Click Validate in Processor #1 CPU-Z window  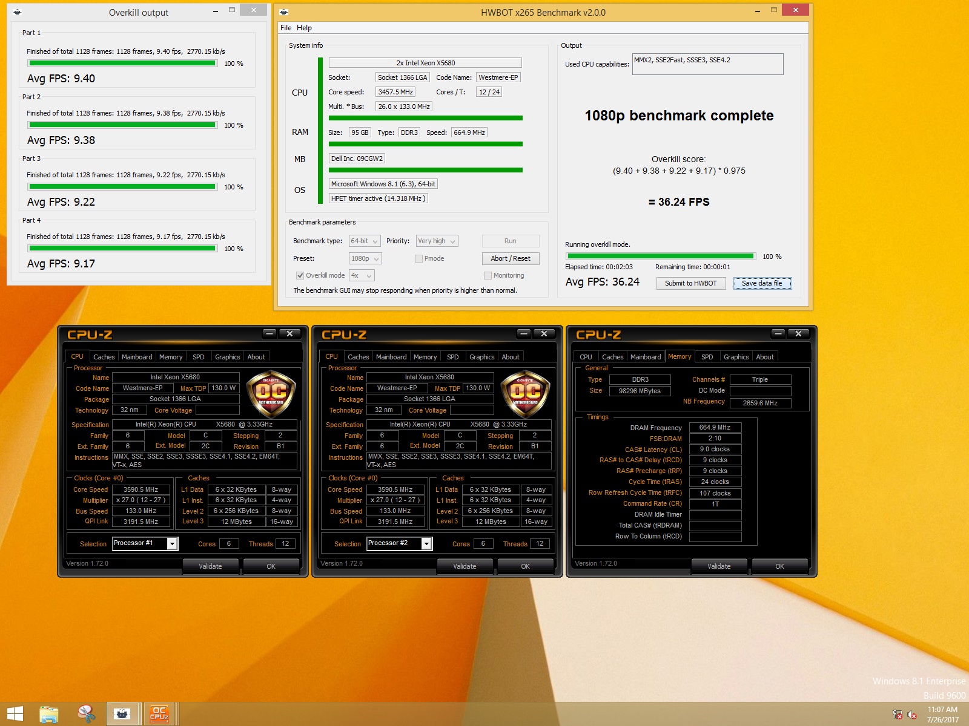coord(210,566)
